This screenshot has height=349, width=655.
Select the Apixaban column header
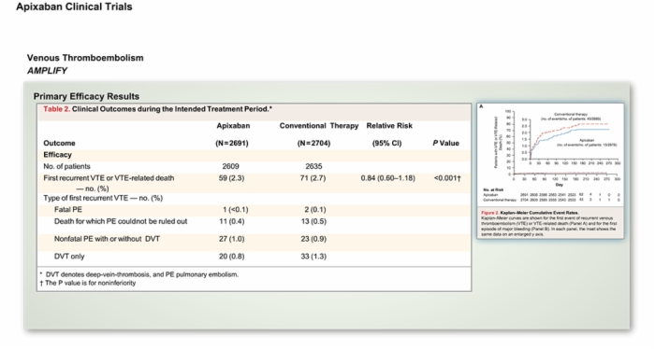[233, 126]
